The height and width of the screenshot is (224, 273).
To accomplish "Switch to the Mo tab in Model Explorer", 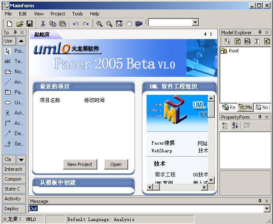I will pyautogui.click(x=246, y=107).
